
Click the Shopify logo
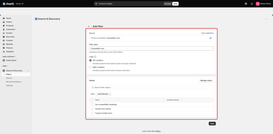[x=8, y=4]
